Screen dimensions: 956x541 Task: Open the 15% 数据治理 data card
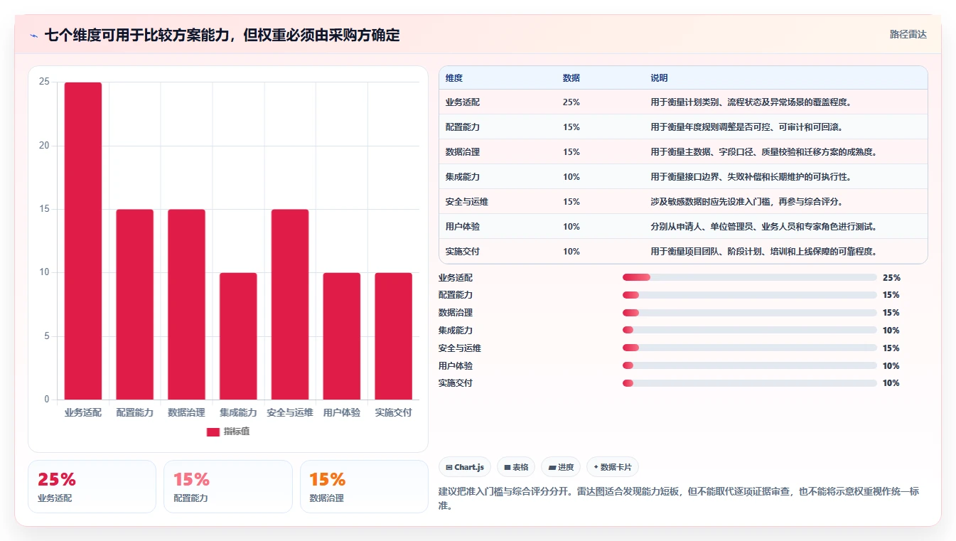[364, 486]
